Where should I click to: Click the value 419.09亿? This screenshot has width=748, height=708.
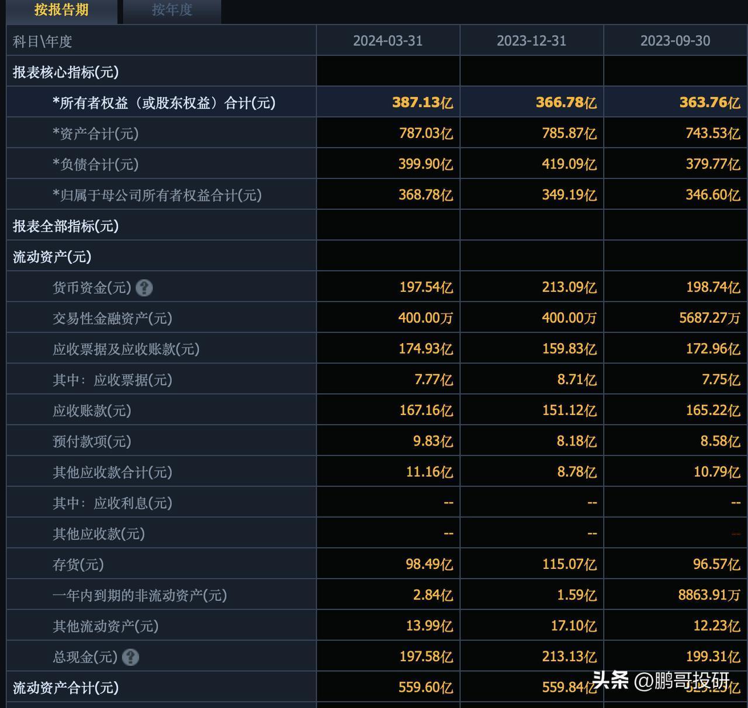coord(569,164)
